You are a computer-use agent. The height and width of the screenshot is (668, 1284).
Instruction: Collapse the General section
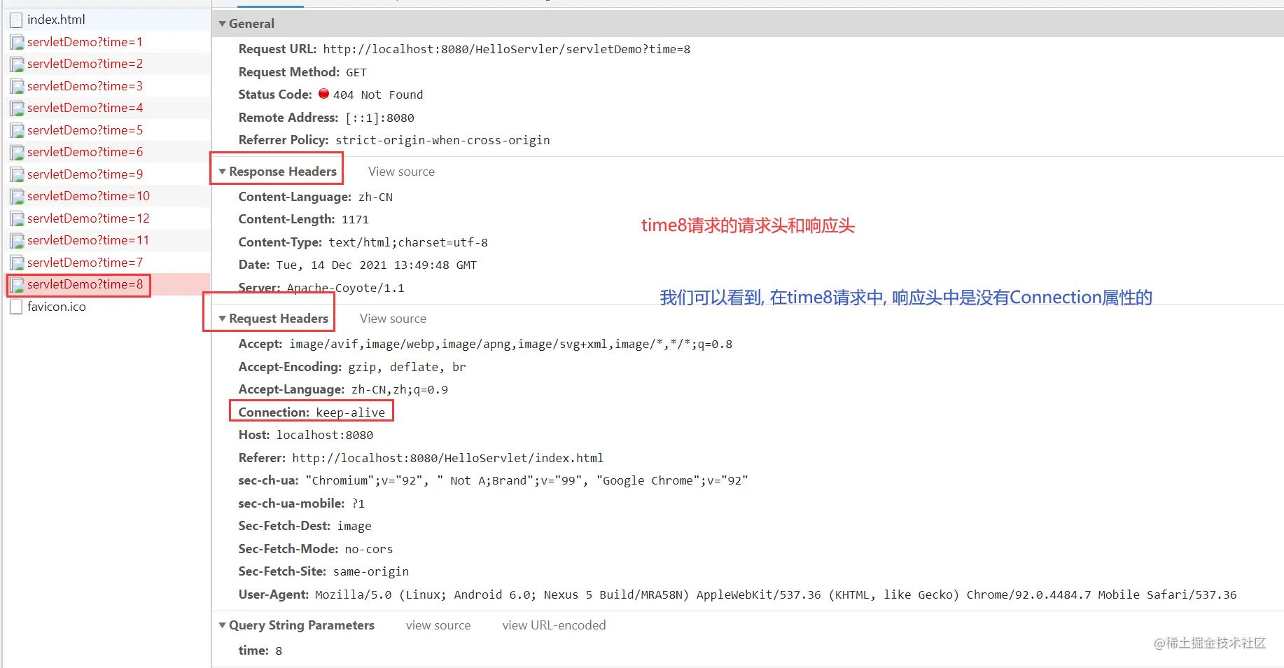coord(222,24)
